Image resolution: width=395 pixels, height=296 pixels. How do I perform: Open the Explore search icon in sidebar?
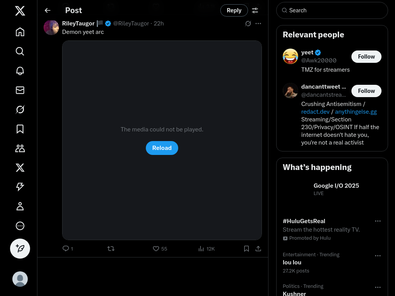click(x=20, y=51)
